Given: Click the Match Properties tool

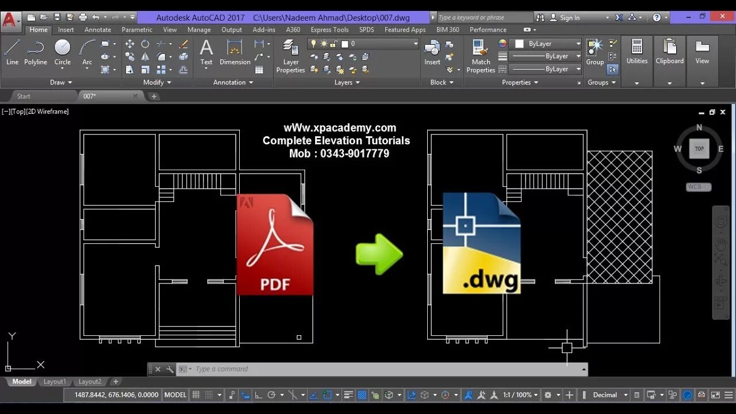Looking at the screenshot, I should pyautogui.click(x=481, y=56).
